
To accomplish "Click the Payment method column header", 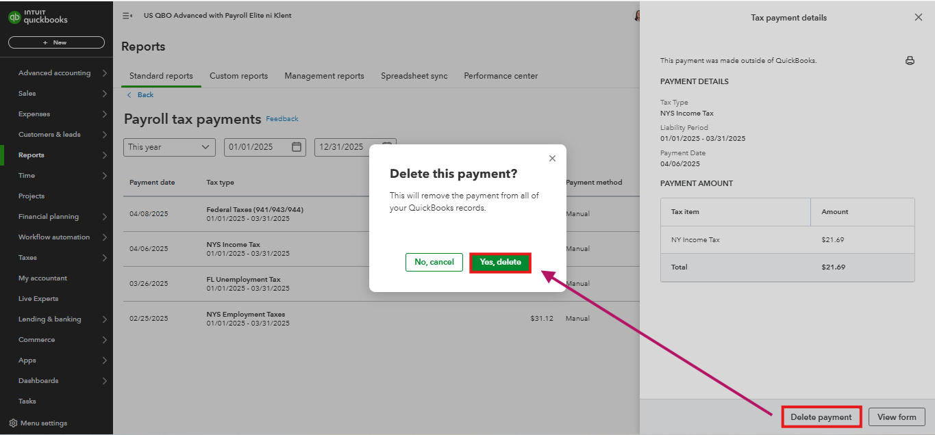I will 594,183.
